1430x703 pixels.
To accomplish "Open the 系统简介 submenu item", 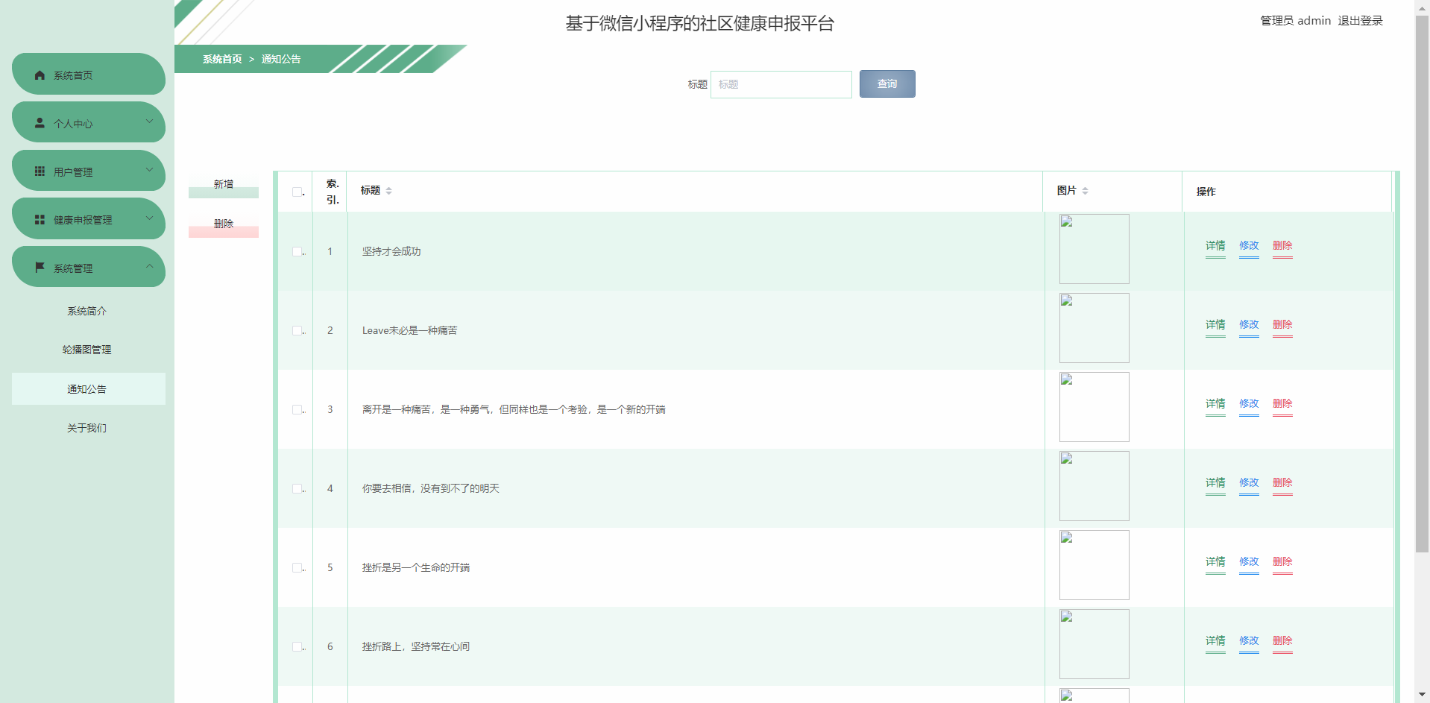I will 87,311.
